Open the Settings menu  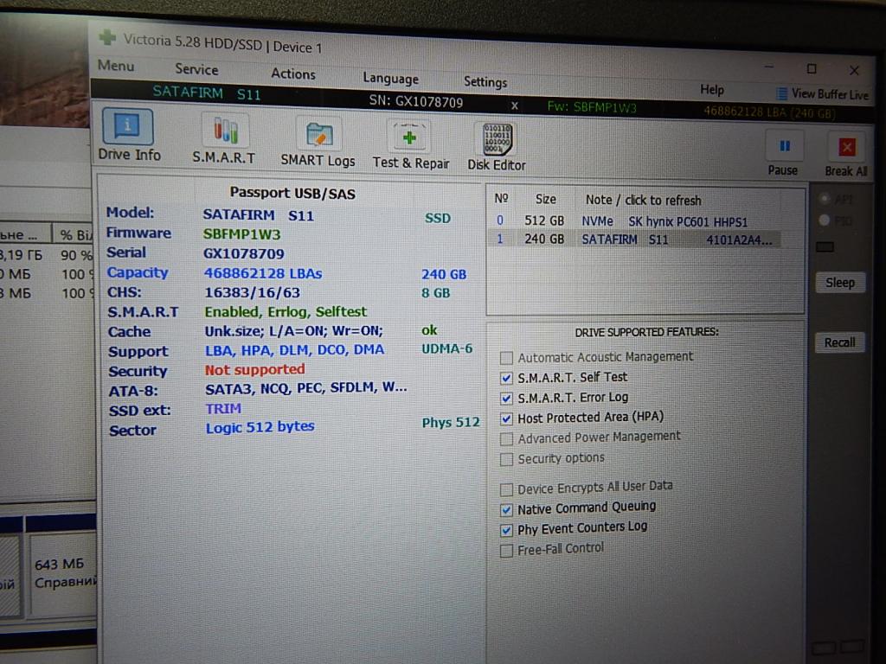click(x=485, y=82)
